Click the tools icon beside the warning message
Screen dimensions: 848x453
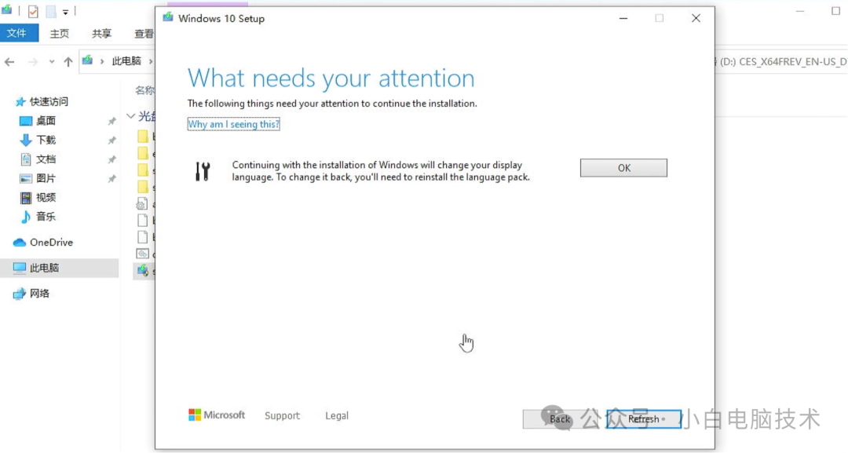pyautogui.click(x=203, y=171)
